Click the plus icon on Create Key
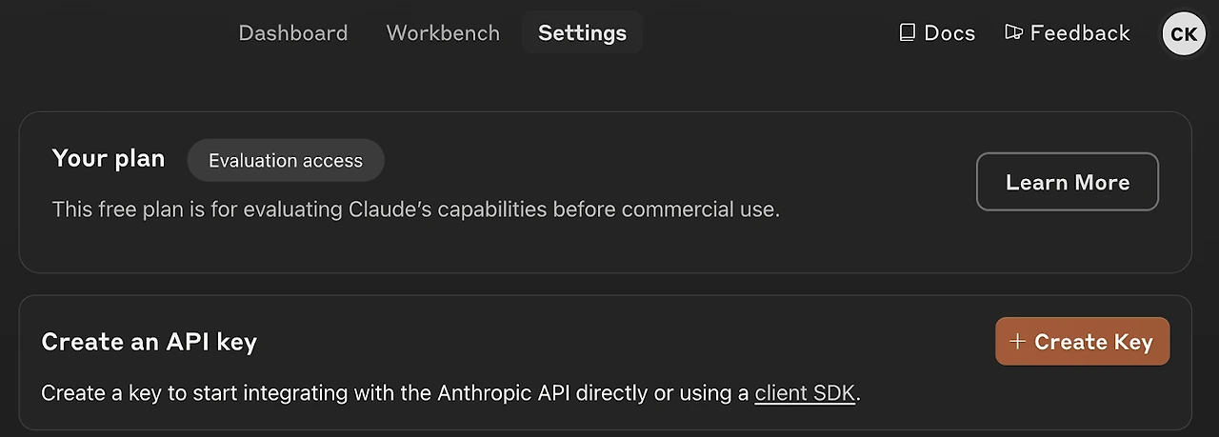This screenshot has width=1219, height=437. pos(1017,342)
